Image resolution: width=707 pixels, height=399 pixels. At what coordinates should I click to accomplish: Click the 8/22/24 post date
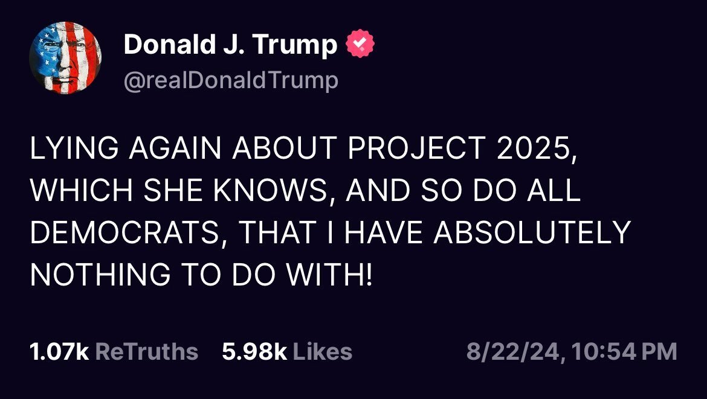(514, 351)
